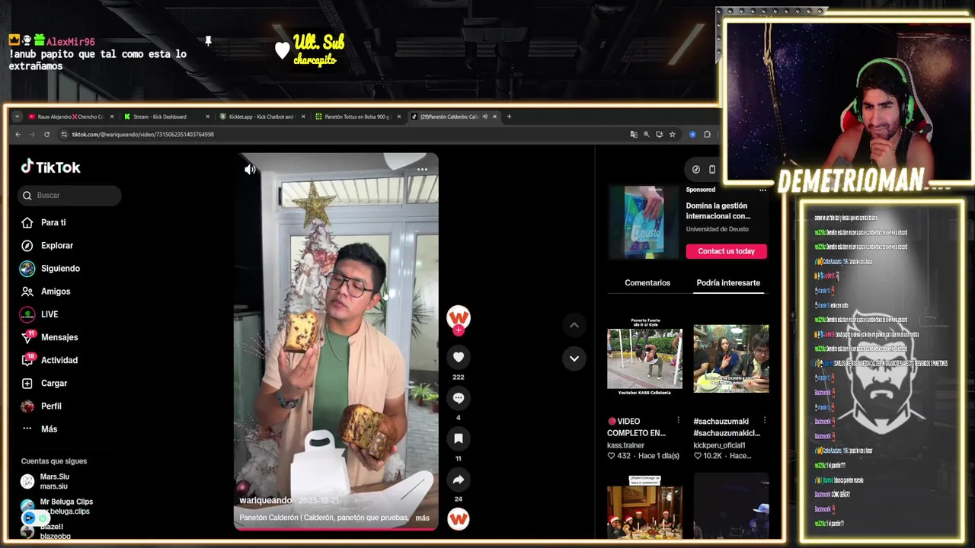This screenshot has height=548, width=975.
Task: Expand the video caption with más
Action: [422, 518]
